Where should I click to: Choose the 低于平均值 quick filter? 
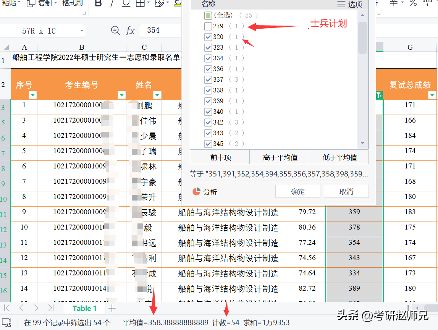(339, 157)
